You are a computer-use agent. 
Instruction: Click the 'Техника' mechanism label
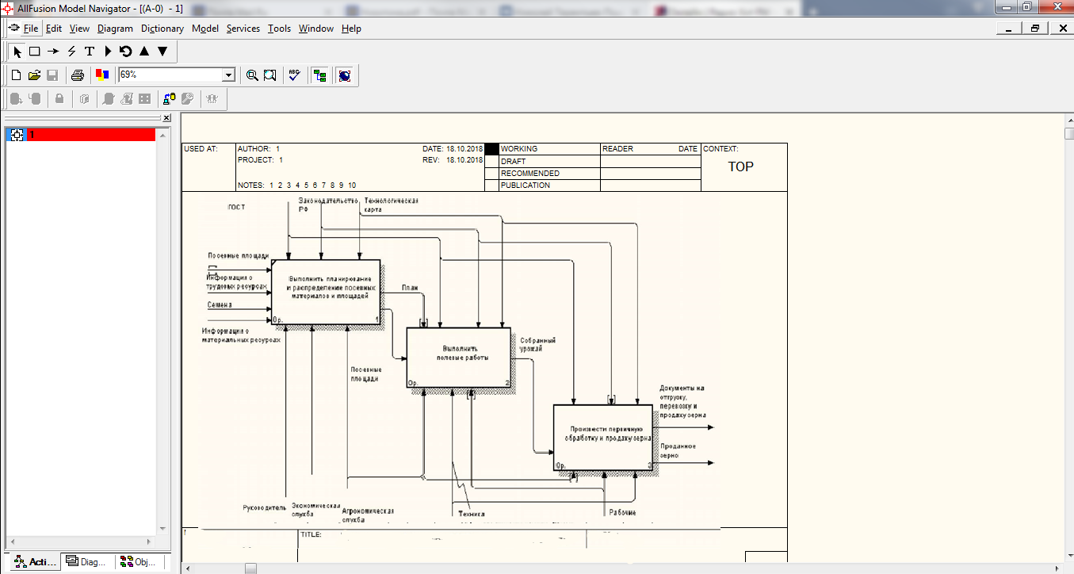point(471,514)
